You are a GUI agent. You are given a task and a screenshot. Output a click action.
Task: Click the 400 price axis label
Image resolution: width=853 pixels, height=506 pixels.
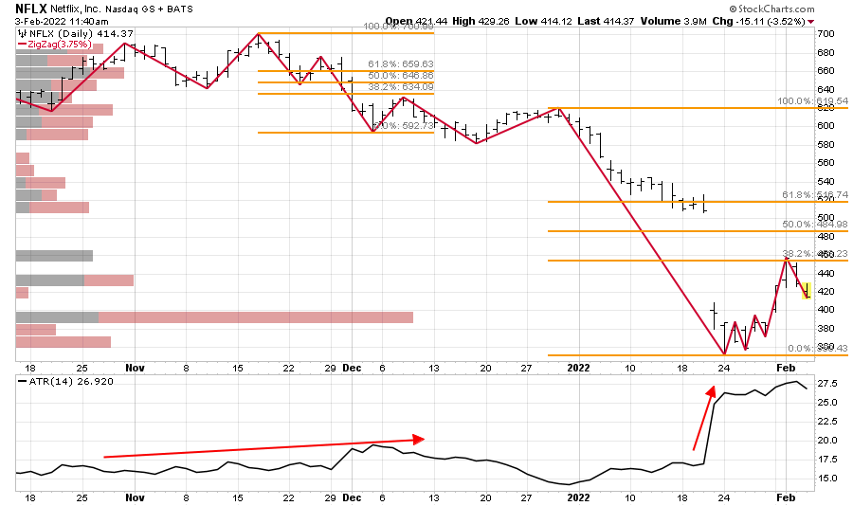(826, 310)
